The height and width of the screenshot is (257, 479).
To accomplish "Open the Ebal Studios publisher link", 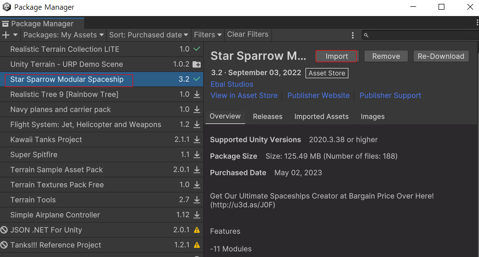I will pyautogui.click(x=232, y=85).
